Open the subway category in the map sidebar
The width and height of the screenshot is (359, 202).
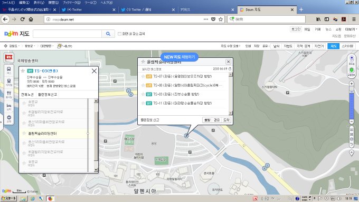tap(8, 82)
